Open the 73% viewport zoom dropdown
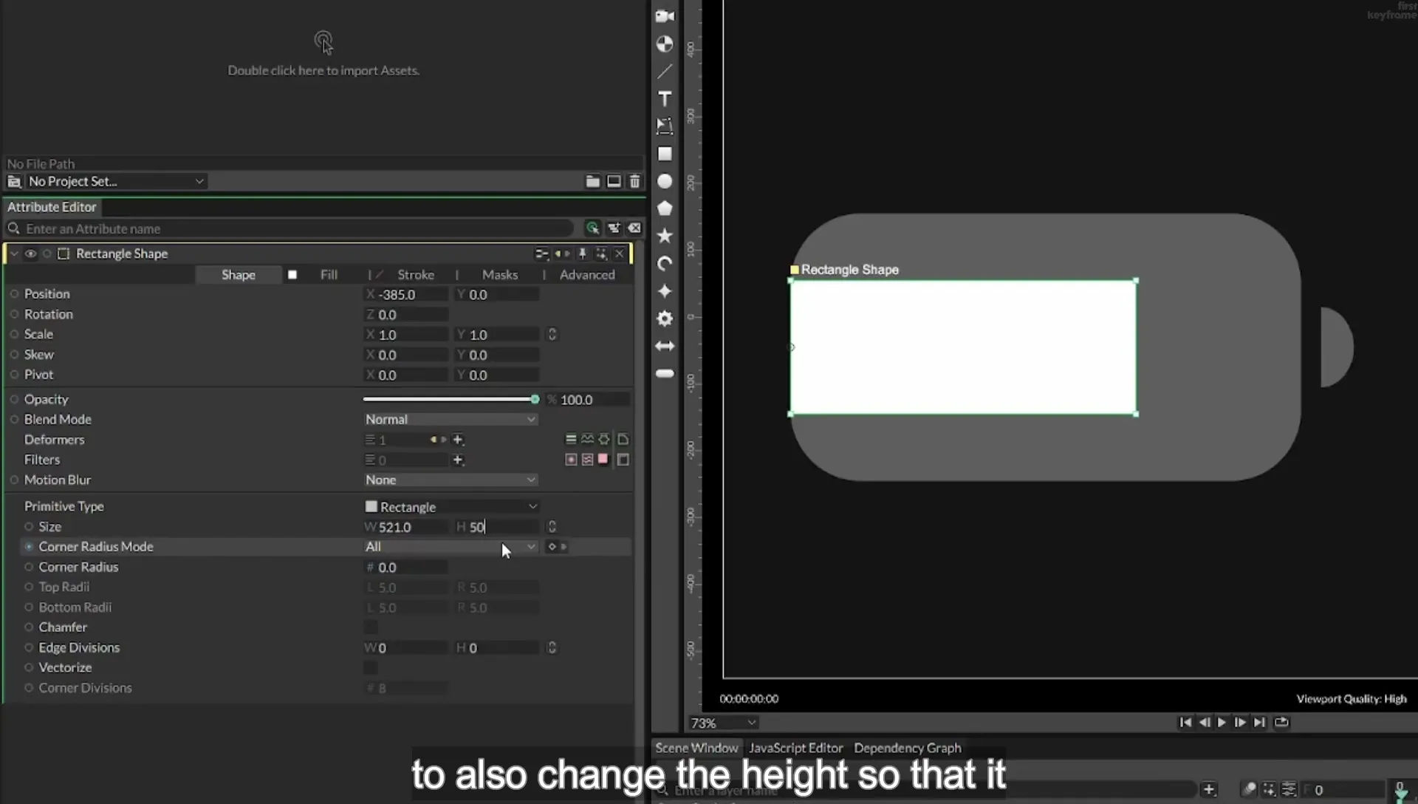Screen dimensions: 1418x804 pyautogui.click(x=723, y=723)
